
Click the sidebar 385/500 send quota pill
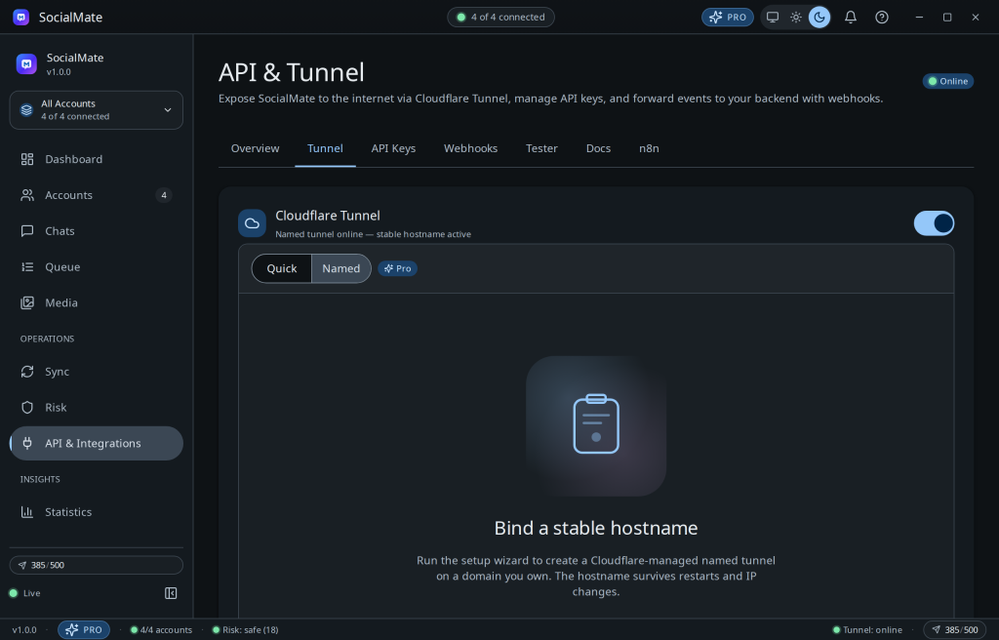[97, 566]
